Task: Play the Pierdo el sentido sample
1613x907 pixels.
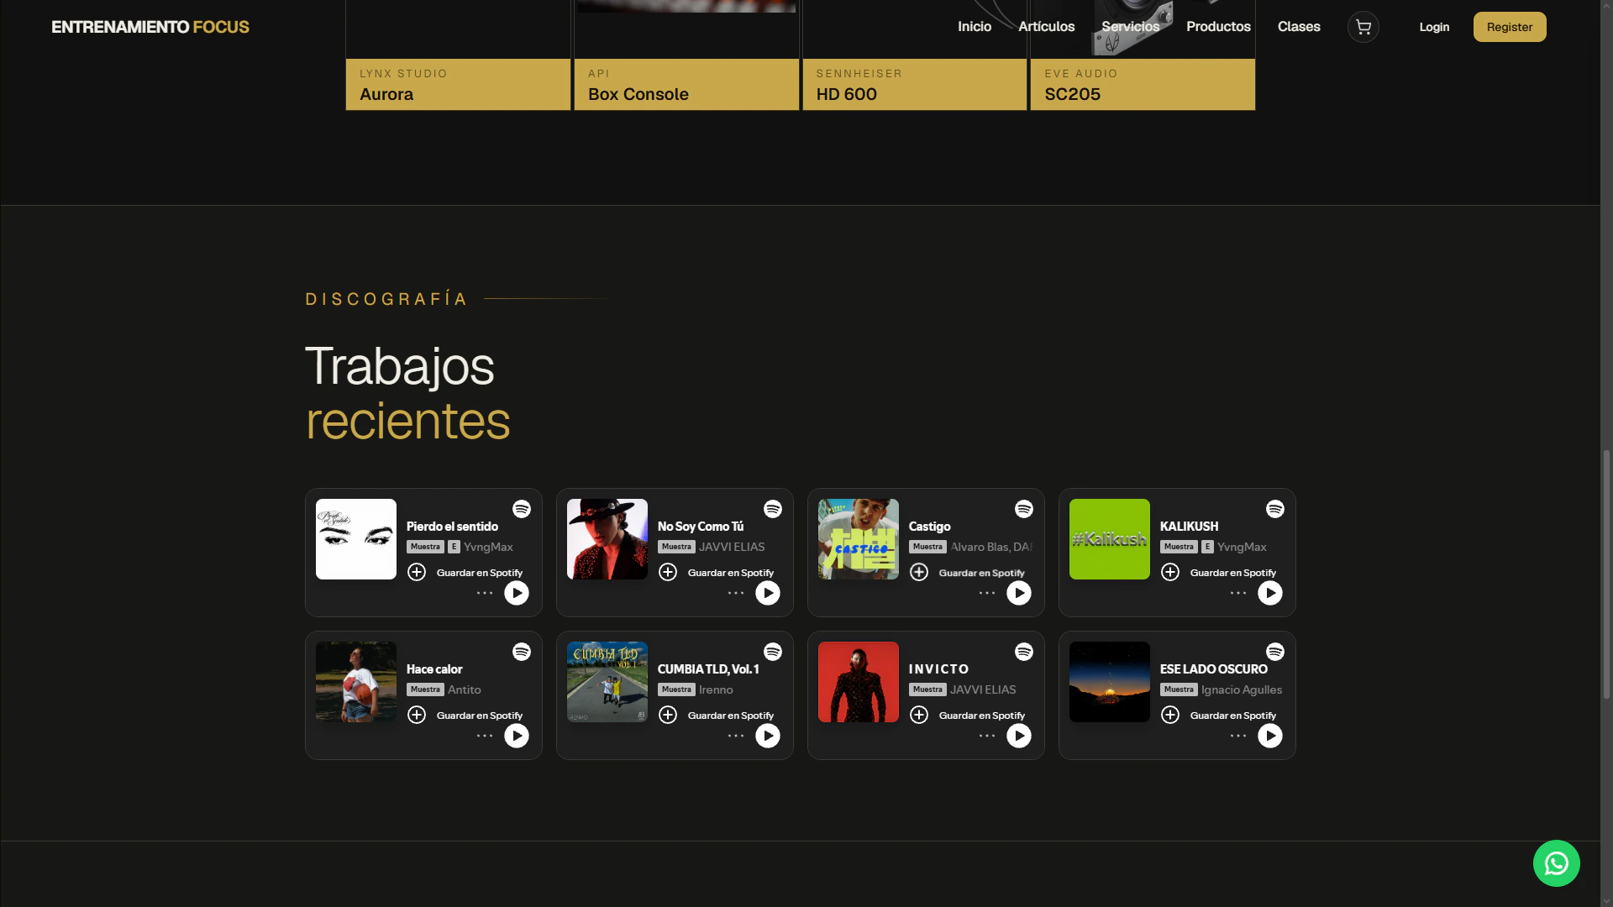Action: point(517,593)
